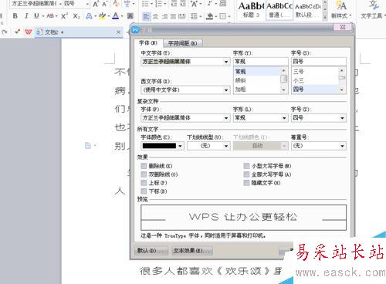Screen dimensions: 386x284
Task: Select 小三 in the size list
Action: pos(315,80)
